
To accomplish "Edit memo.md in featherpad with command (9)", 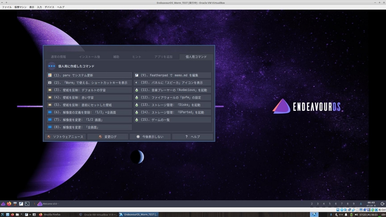I will point(172,75).
